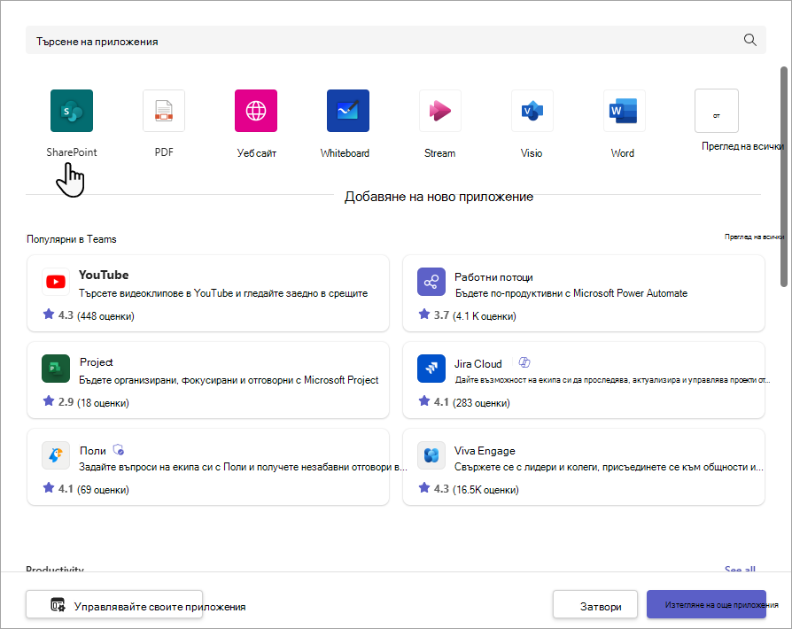Click the manage apps icon on bottom button
Viewport: 792px width, 629px height.
point(58,605)
